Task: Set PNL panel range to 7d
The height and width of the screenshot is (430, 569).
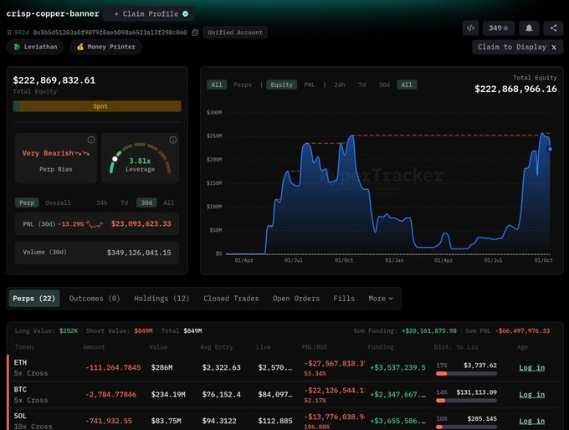Action: coord(124,202)
